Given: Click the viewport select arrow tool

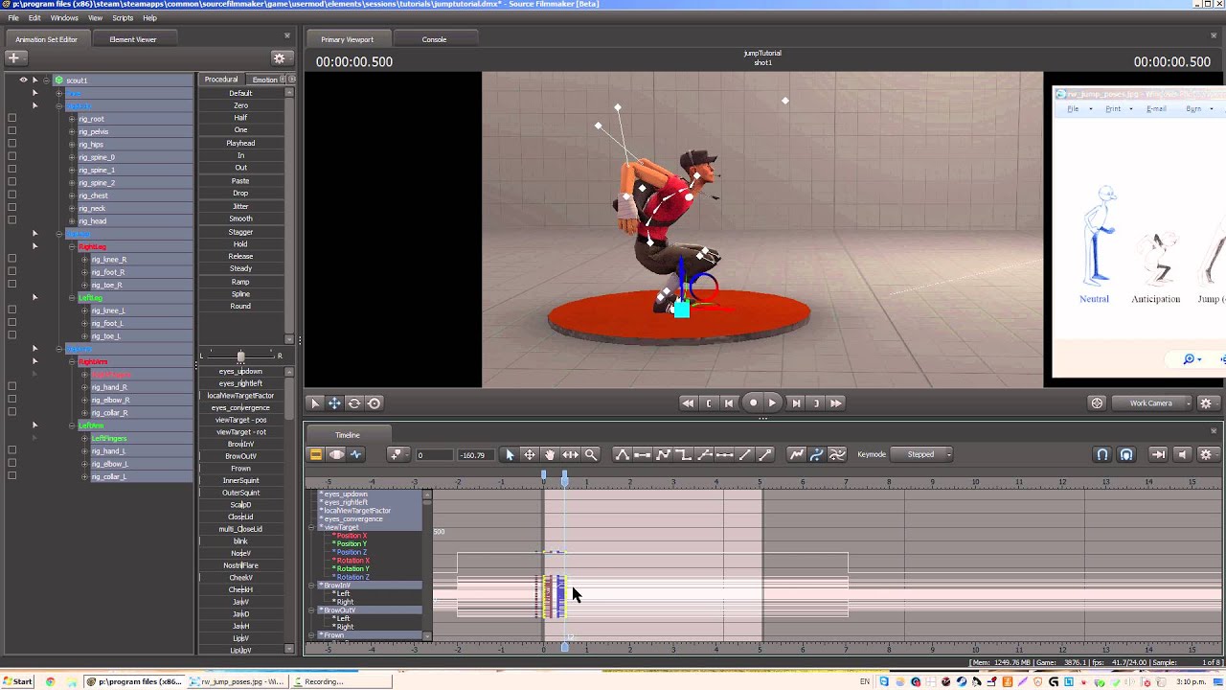Looking at the screenshot, I should (315, 403).
